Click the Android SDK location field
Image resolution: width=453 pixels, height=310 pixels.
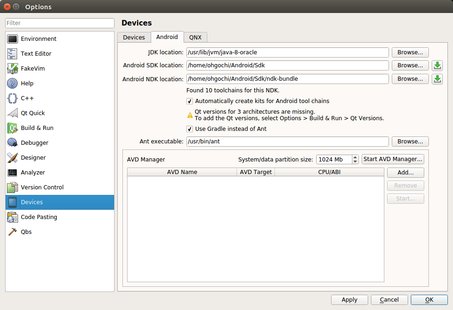(x=287, y=65)
